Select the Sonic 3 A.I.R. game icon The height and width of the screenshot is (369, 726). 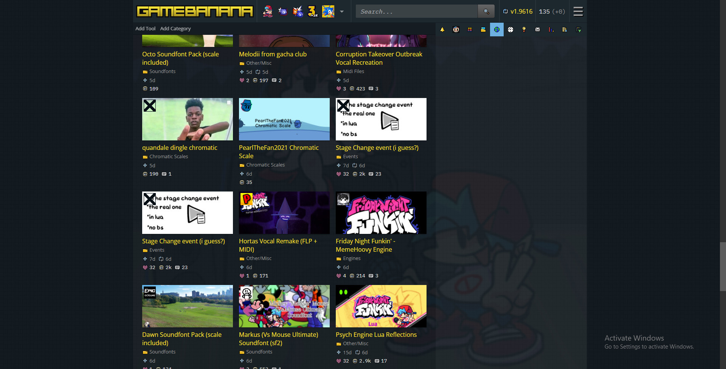(313, 11)
